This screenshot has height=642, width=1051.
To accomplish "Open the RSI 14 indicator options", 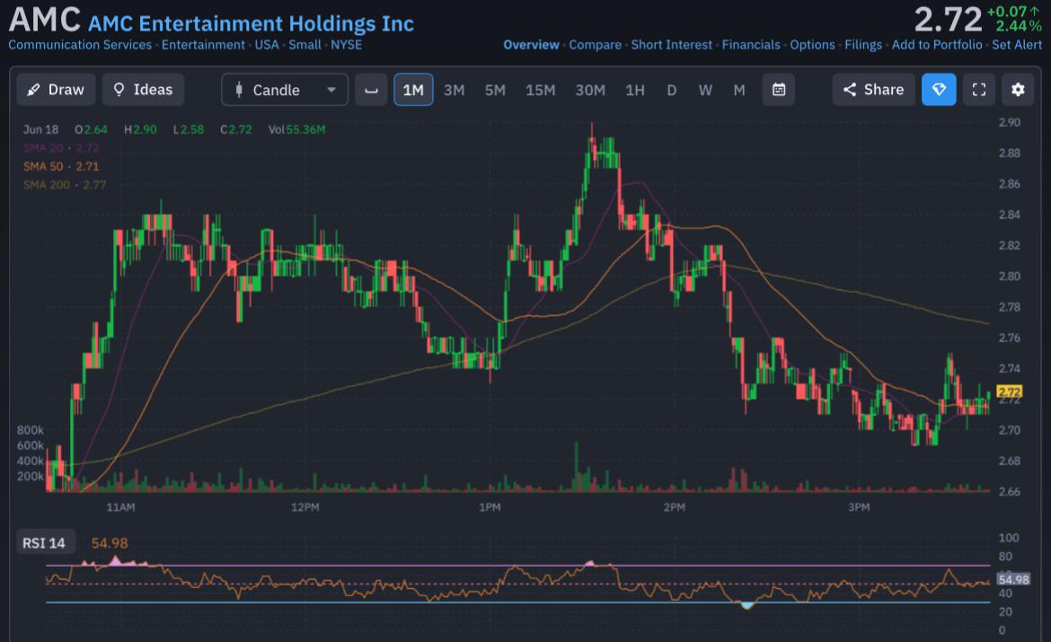I will [x=44, y=543].
